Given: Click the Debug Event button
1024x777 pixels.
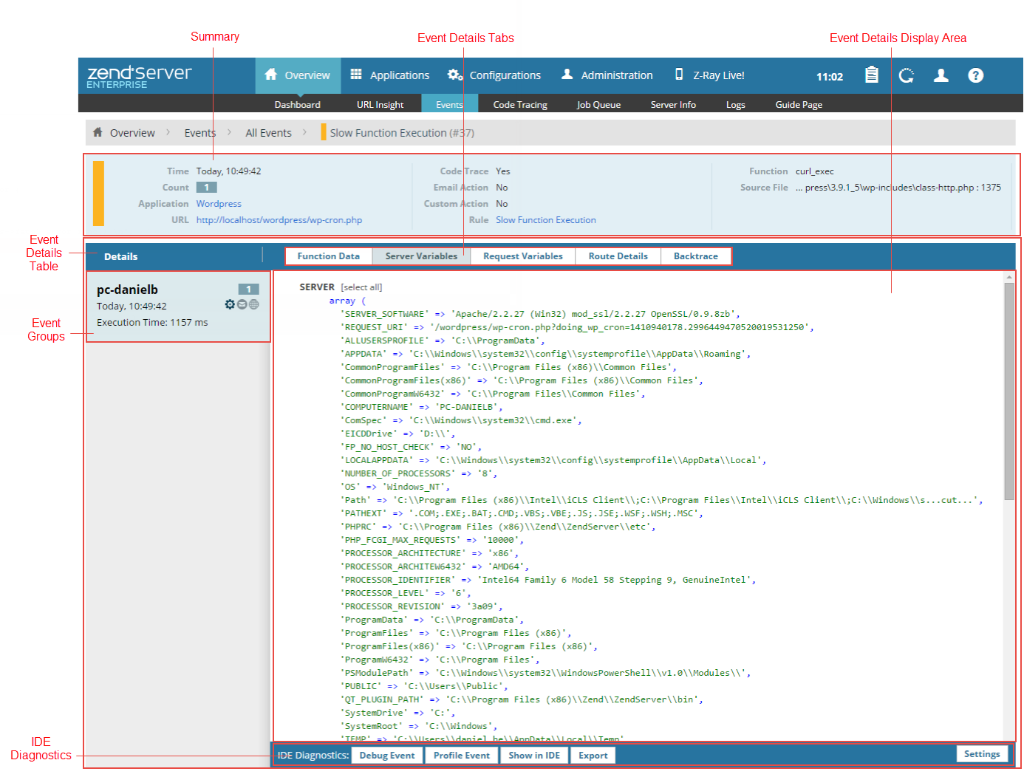Looking at the screenshot, I should tap(386, 756).
